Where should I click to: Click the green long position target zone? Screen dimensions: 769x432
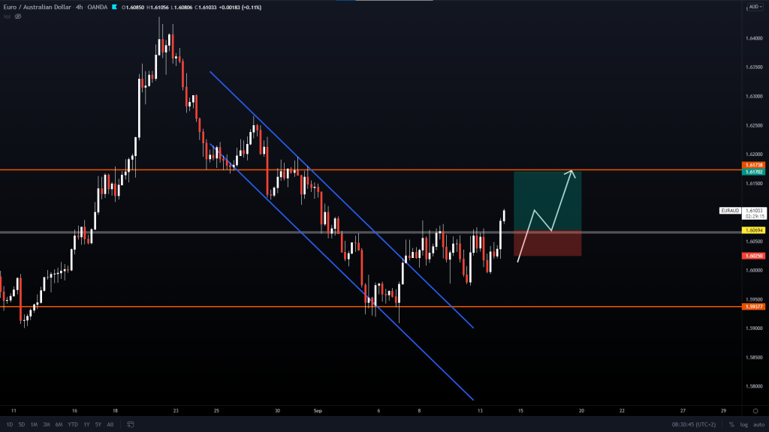[547, 200]
